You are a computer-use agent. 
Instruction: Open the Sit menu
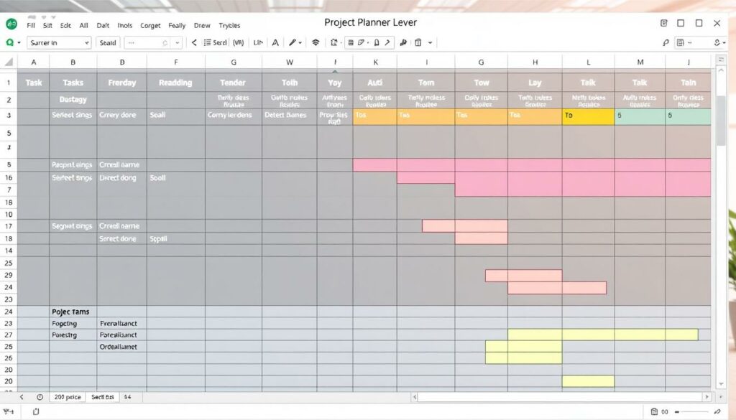coord(47,25)
